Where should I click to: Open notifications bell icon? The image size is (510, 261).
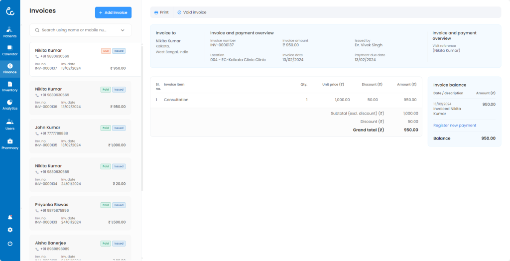[10, 218]
